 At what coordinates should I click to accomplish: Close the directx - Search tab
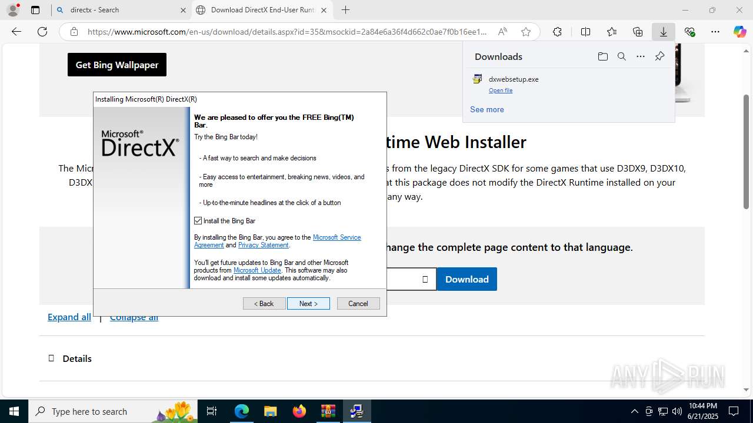coord(183,10)
